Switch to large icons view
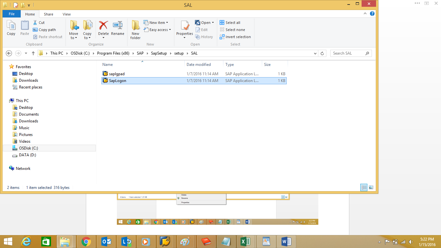 pyautogui.click(x=371, y=187)
